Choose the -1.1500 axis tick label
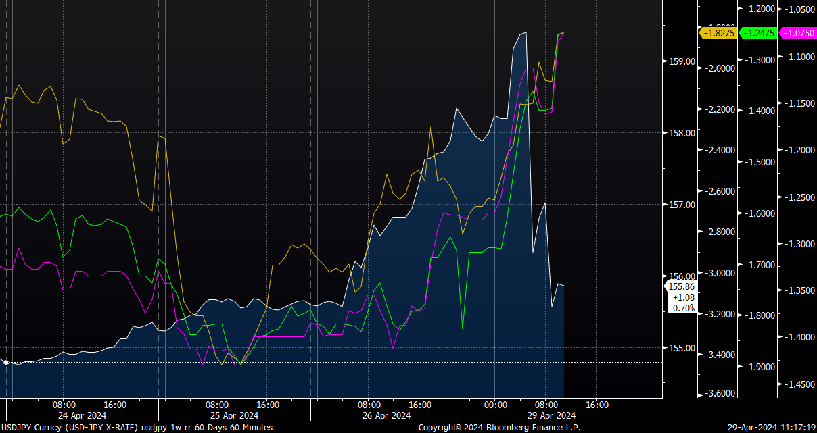 point(799,103)
